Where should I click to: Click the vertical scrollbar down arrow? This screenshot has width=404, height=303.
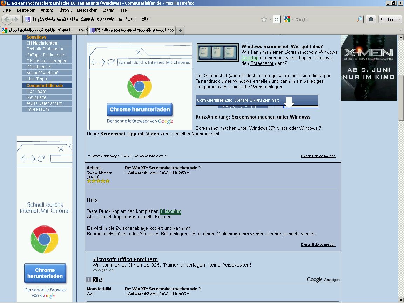[x=401, y=300]
